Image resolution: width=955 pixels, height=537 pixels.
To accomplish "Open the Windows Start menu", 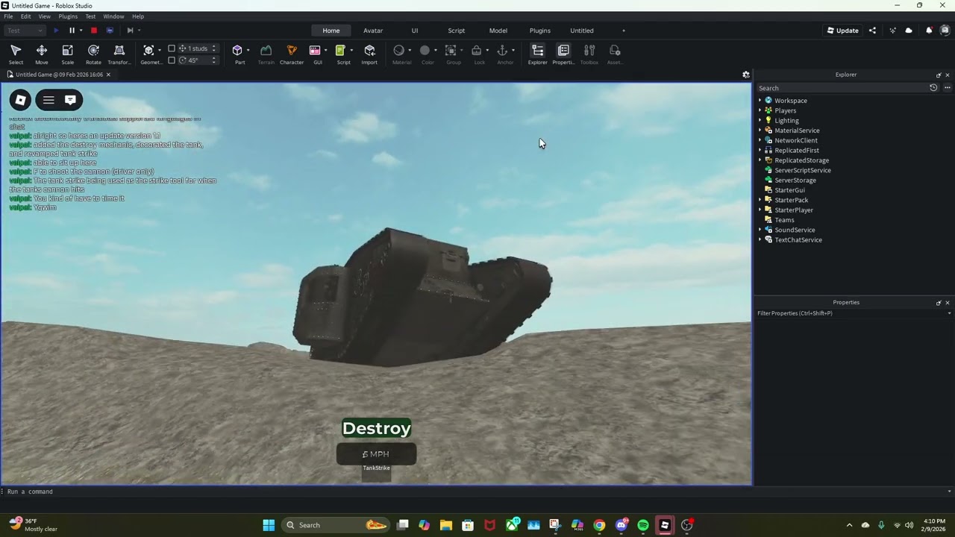I will click(269, 525).
